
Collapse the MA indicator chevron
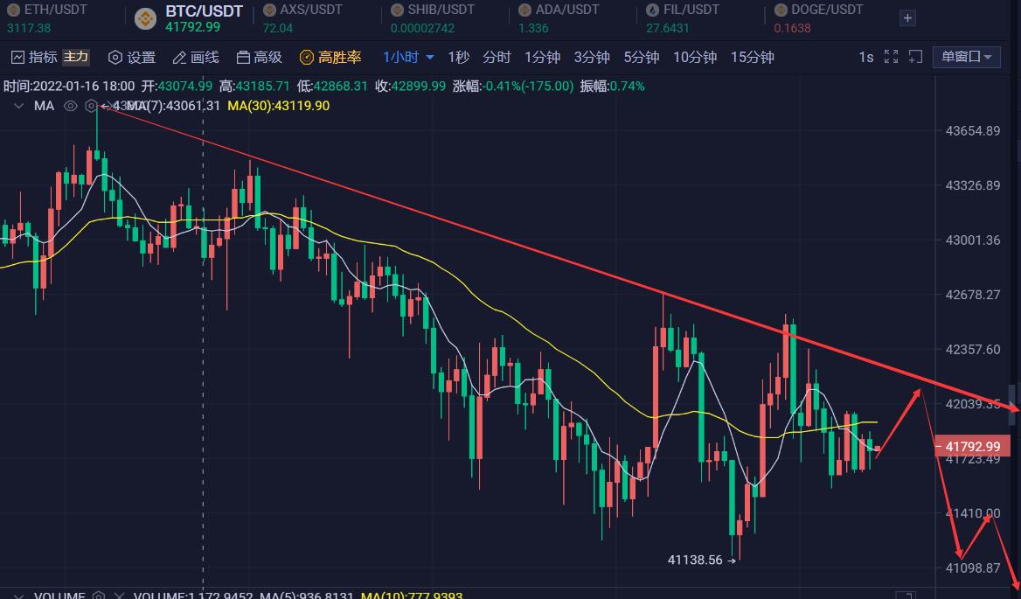(18, 106)
